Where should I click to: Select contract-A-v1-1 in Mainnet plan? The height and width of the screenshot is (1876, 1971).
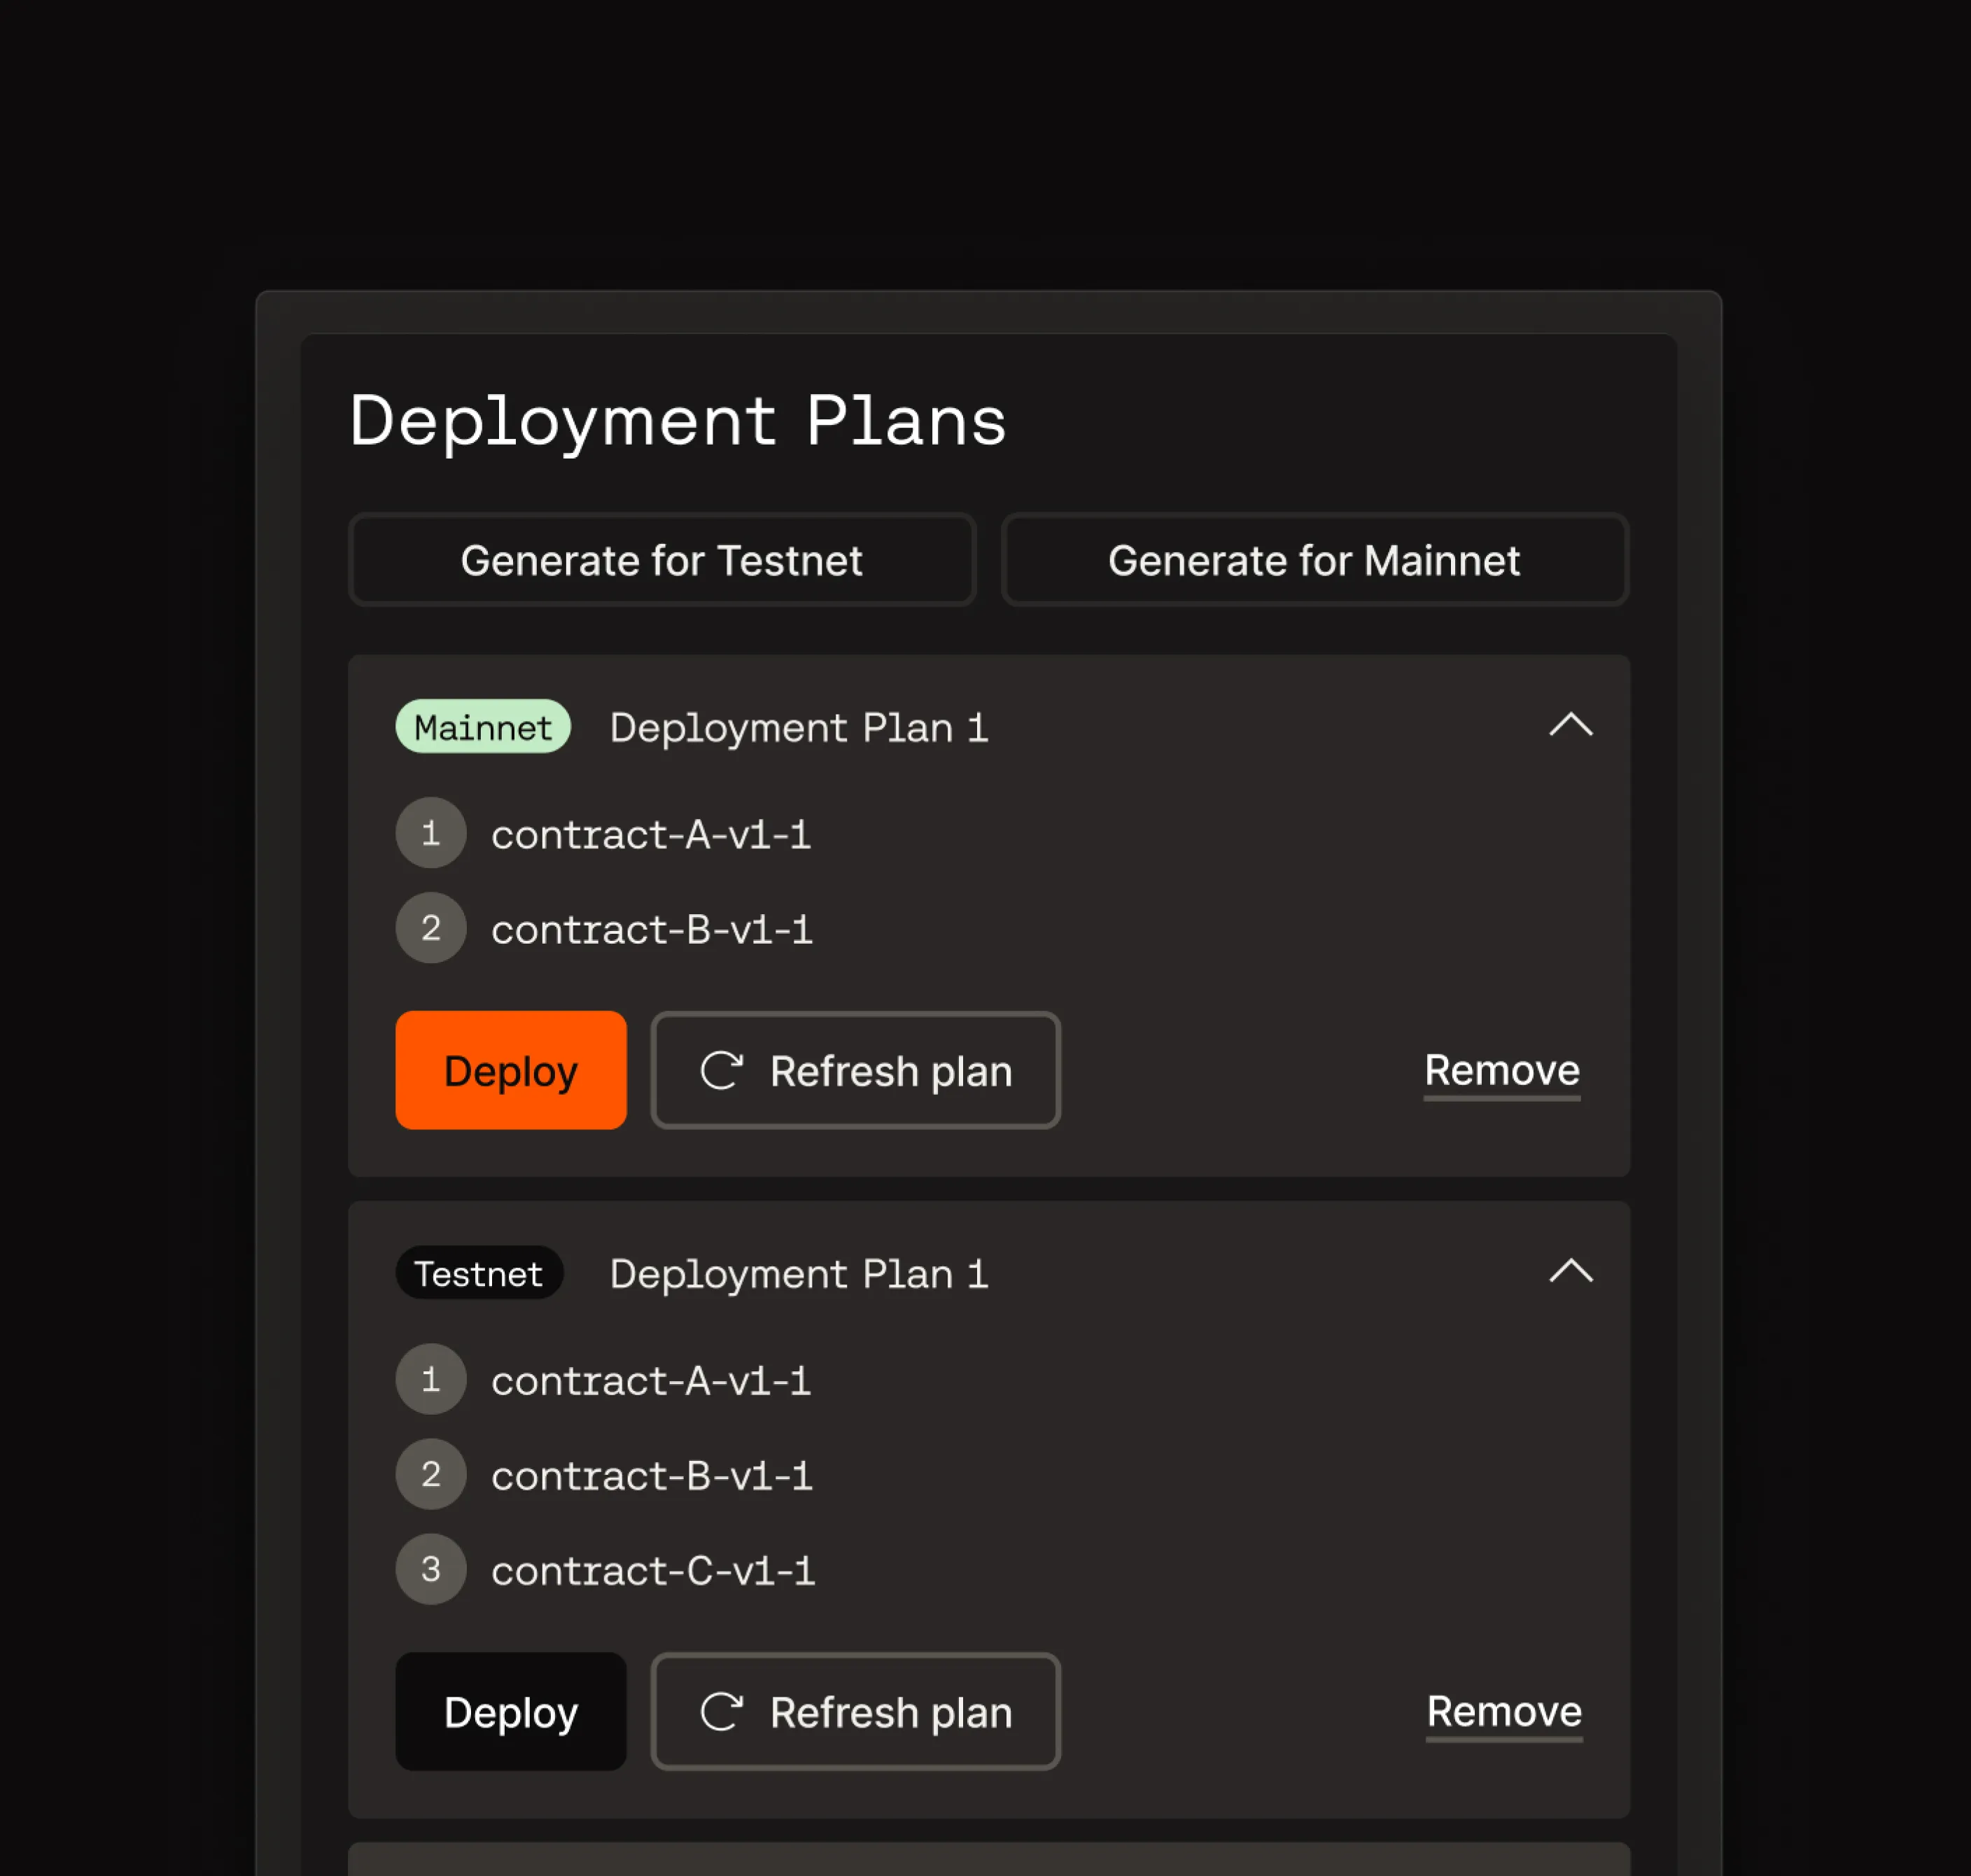[650, 834]
